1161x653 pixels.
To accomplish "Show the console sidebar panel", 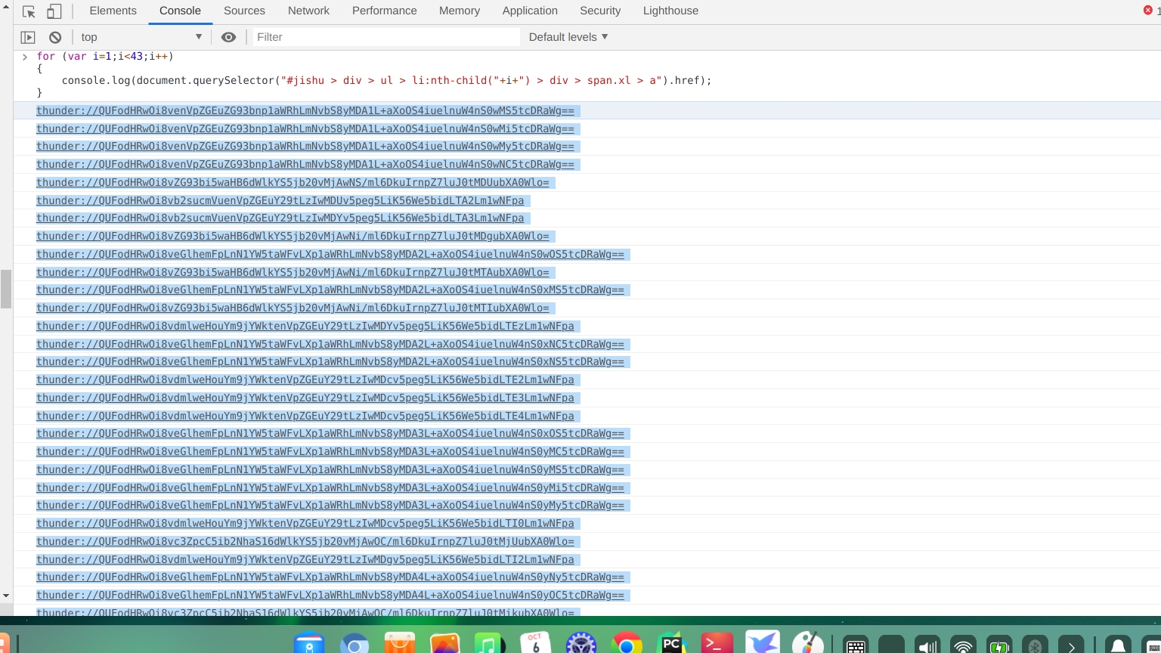I will pos(28,37).
